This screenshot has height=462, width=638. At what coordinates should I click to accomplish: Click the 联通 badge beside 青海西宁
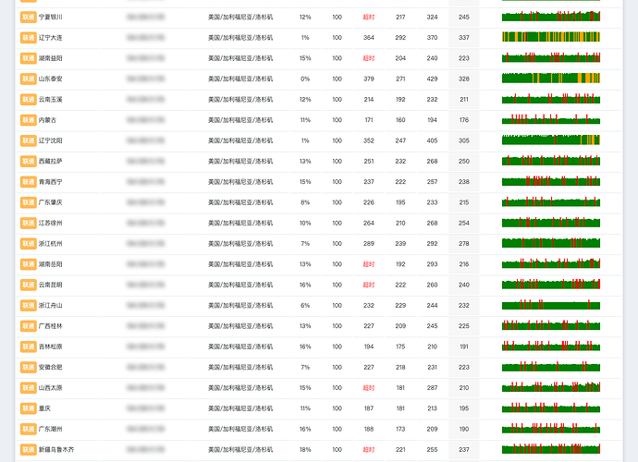pyautogui.click(x=28, y=182)
